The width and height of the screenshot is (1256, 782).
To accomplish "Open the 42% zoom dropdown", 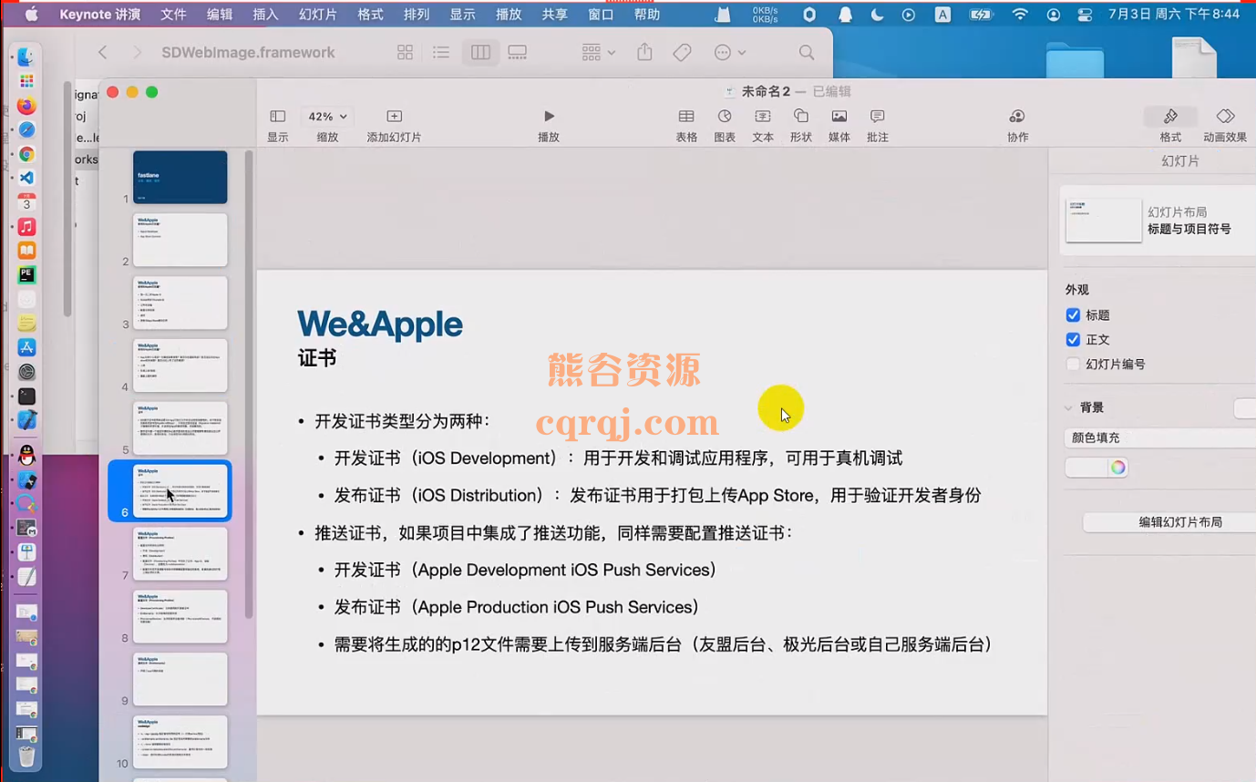I will [x=327, y=117].
